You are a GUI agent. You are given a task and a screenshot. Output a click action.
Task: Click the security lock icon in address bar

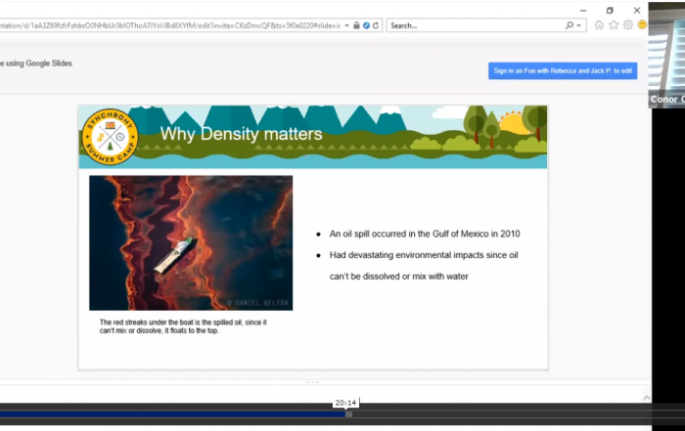(x=356, y=24)
